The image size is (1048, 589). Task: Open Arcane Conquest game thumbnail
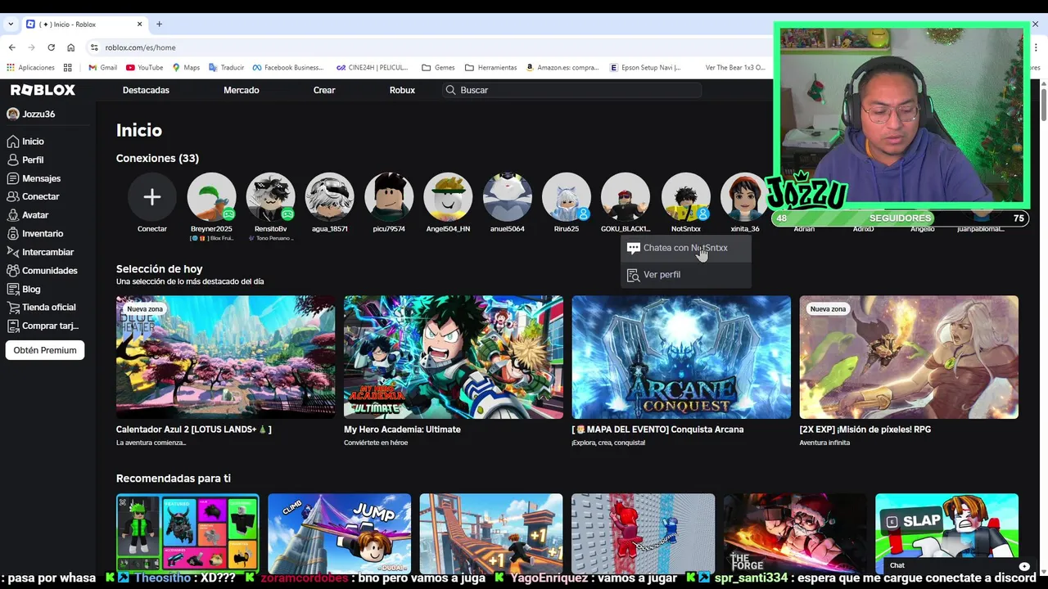[681, 357]
